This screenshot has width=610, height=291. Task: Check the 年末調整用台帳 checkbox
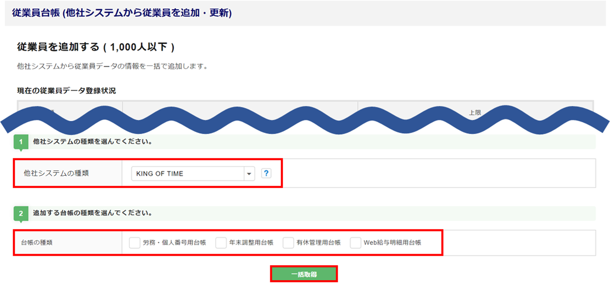221,243
